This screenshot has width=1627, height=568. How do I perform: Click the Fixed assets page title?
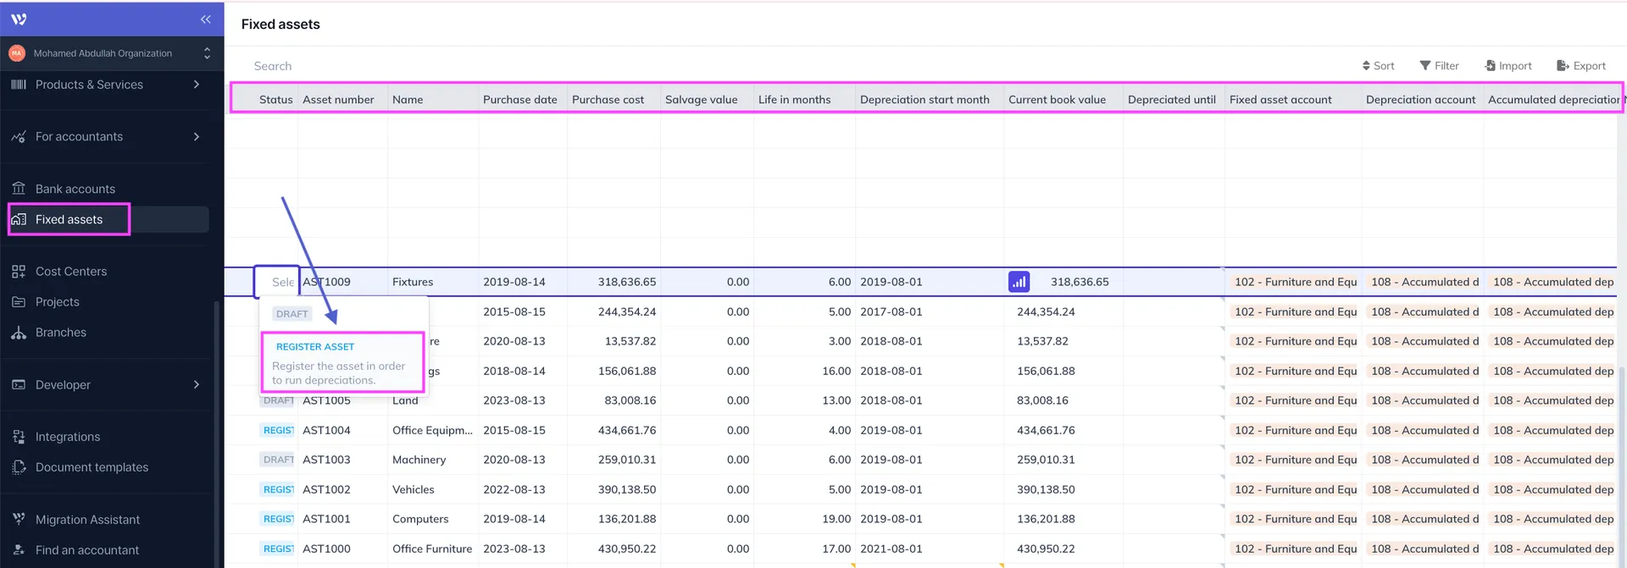coord(280,25)
